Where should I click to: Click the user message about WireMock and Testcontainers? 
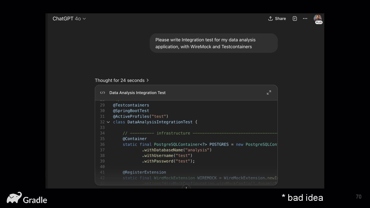point(214,43)
